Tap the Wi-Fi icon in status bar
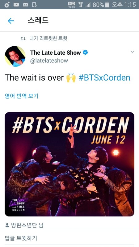Image resolution: width=139 pixels, height=247 pixels. tap(81, 5)
